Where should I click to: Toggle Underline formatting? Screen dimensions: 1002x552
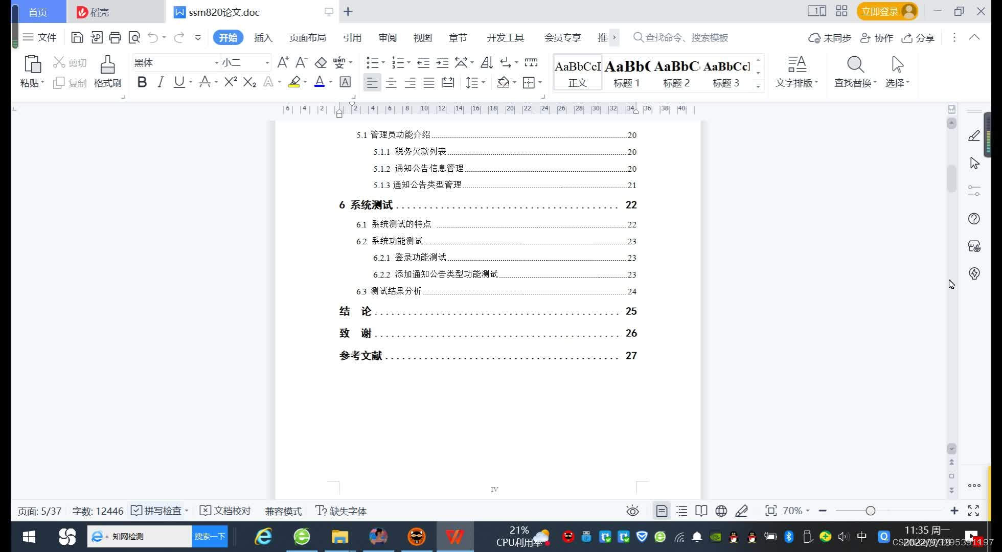pos(179,82)
